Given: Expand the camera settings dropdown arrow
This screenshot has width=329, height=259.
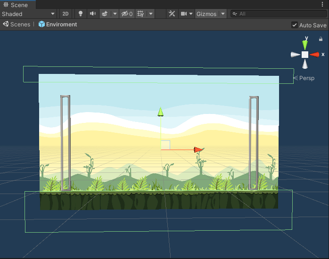Looking at the screenshot, I should pyautogui.click(x=191, y=14).
